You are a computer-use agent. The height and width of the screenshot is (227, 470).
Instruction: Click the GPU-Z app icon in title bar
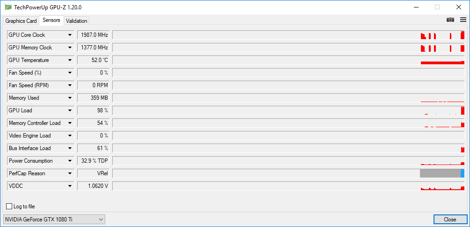pyautogui.click(x=7, y=7)
